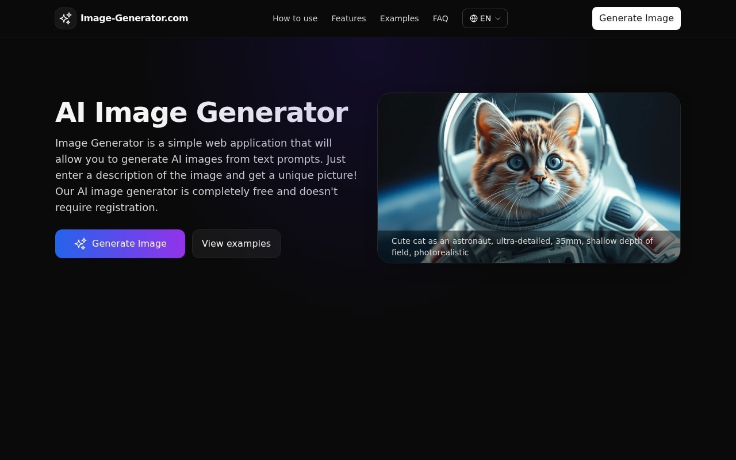Screen dimensions: 736x460
Task: Click the paragraph starting 'Image Generator is a simple'
Action: click(206, 175)
